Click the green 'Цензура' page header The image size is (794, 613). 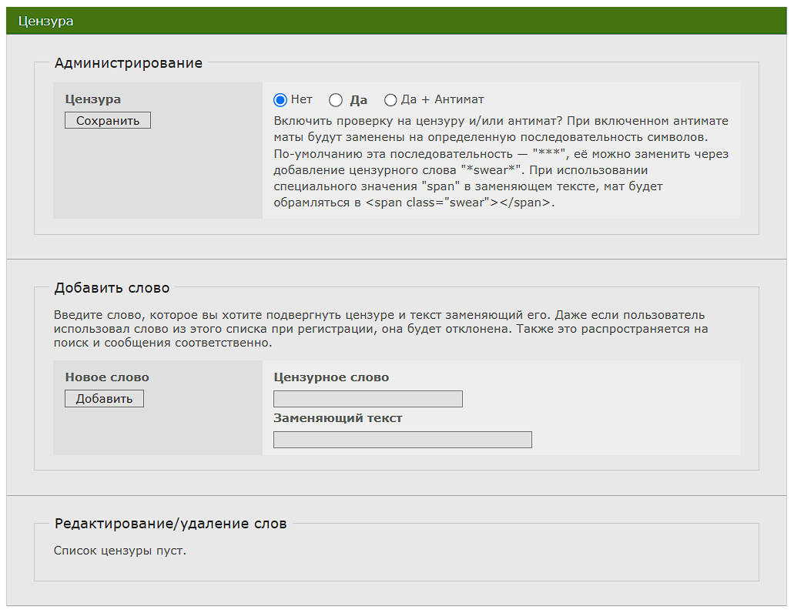pyautogui.click(x=46, y=22)
